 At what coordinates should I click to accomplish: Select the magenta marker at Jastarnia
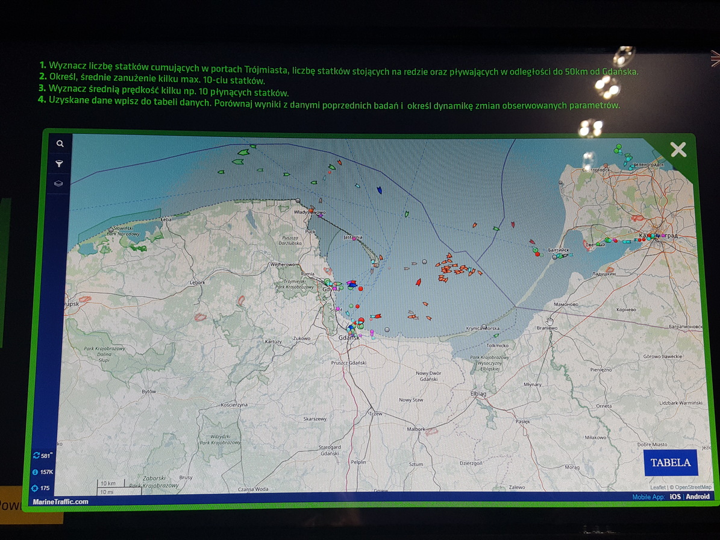tap(354, 239)
